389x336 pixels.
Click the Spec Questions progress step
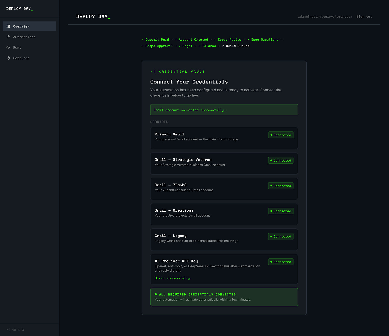point(263,40)
